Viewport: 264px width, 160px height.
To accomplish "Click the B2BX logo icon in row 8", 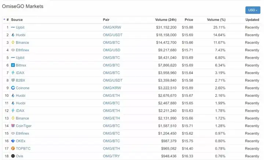I will tap(13, 80).
